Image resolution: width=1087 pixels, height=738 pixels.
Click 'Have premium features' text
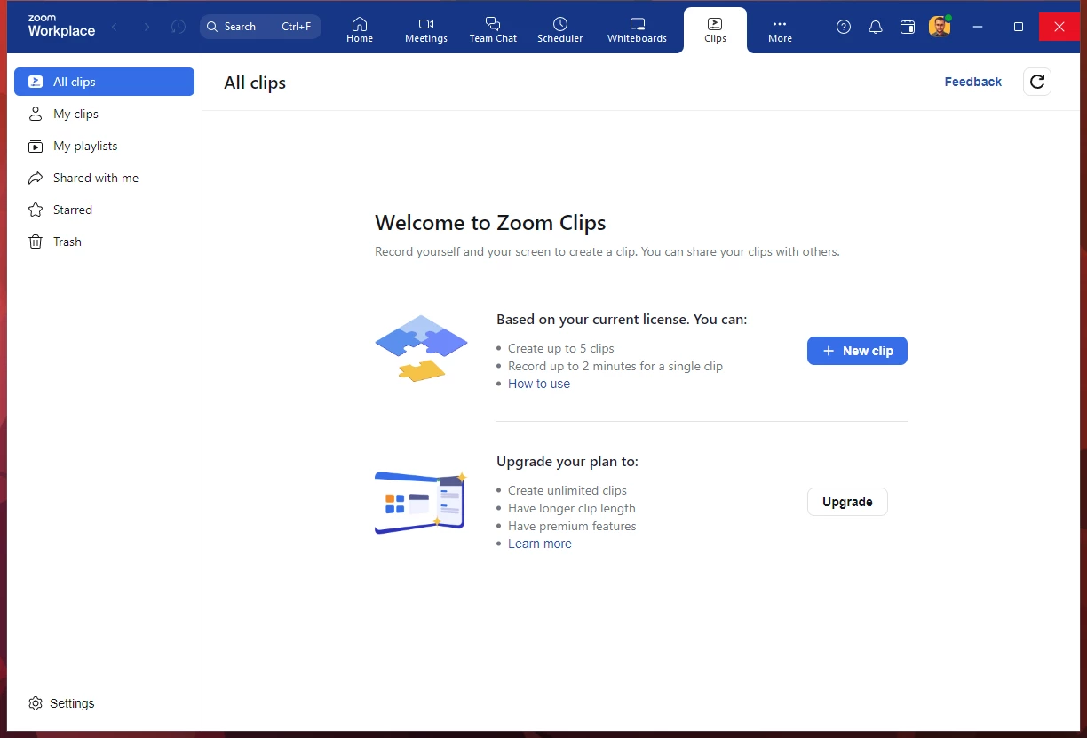[572, 526]
